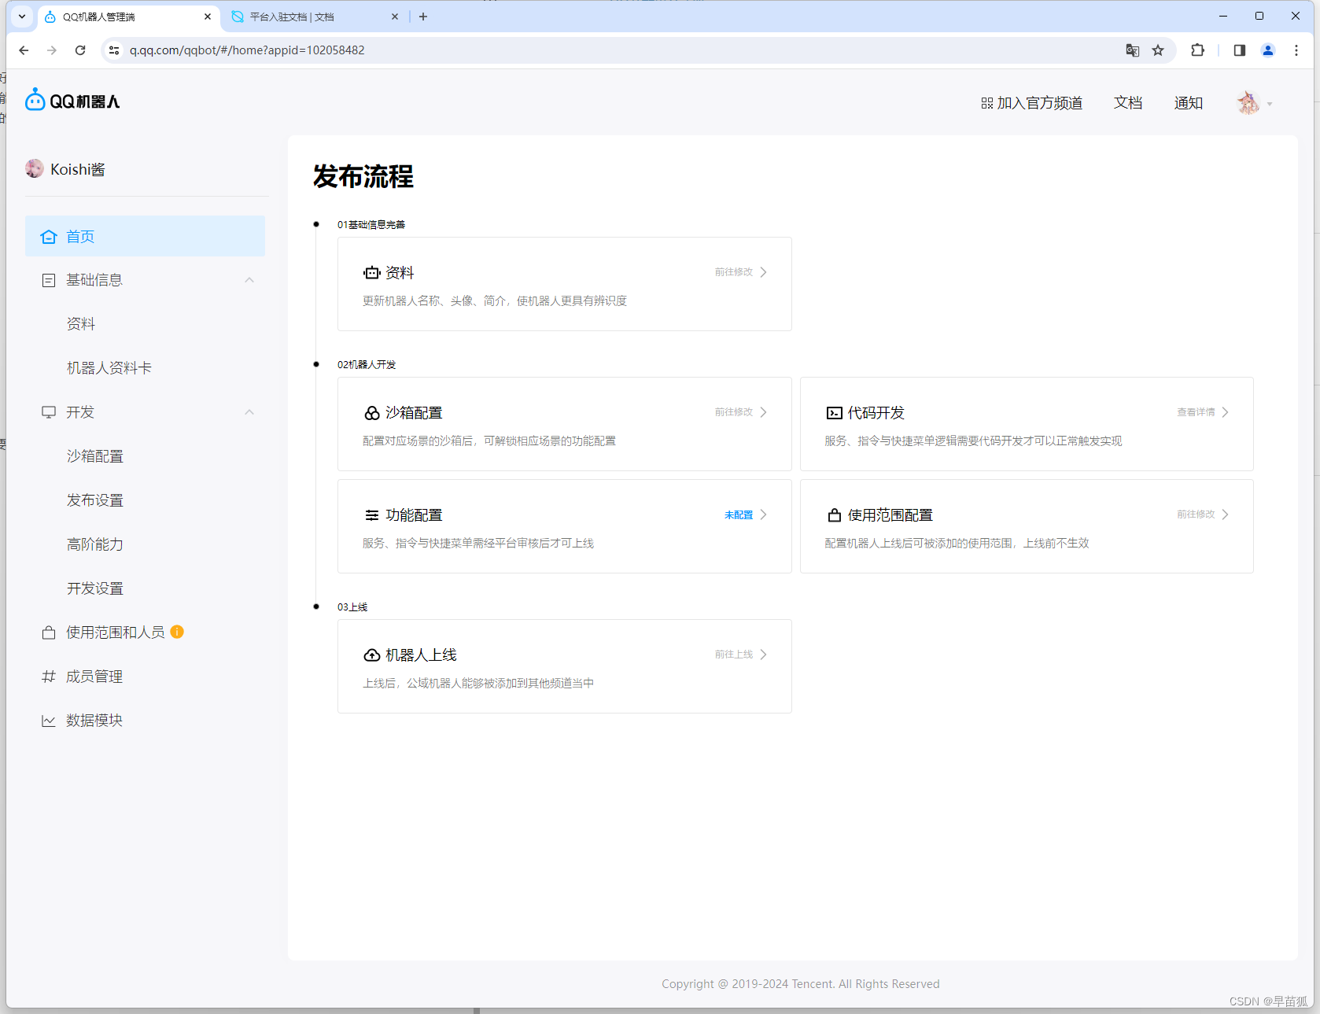Click 查看详情 on 代码开发 card
The height and width of the screenshot is (1014, 1320).
[x=1196, y=412]
